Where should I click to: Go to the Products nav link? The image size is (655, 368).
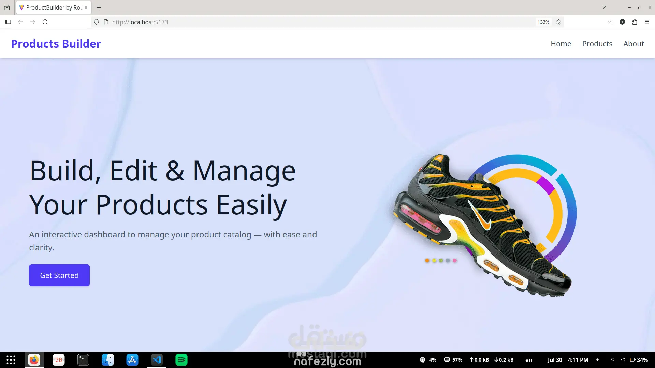pyautogui.click(x=597, y=44)
